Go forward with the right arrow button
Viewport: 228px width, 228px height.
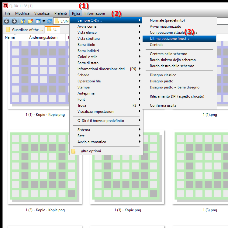[14, 21]
